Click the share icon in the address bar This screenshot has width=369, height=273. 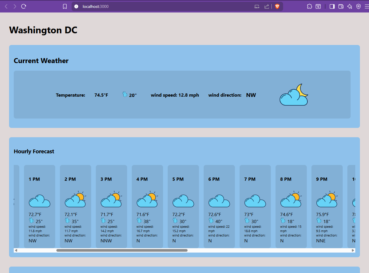click(x=266, y=6)
